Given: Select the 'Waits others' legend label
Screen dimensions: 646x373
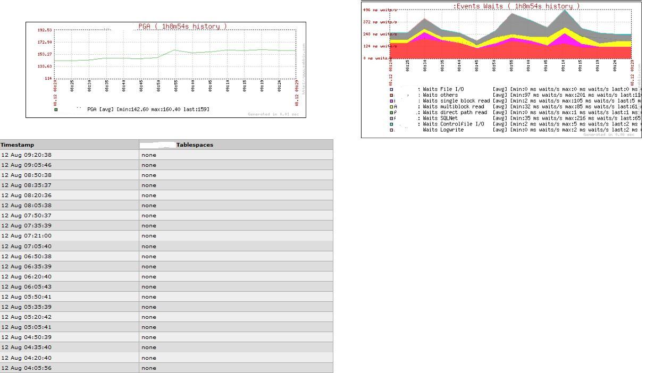Looking at the screenshot, I should point(440,95).
